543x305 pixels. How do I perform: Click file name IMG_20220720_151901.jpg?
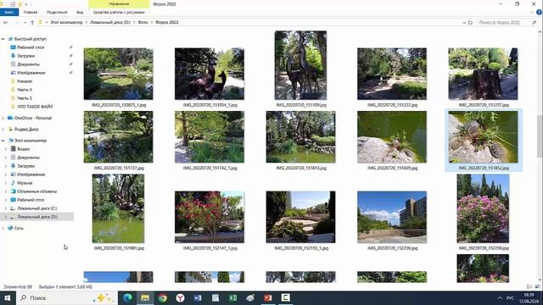click(119, 248)
